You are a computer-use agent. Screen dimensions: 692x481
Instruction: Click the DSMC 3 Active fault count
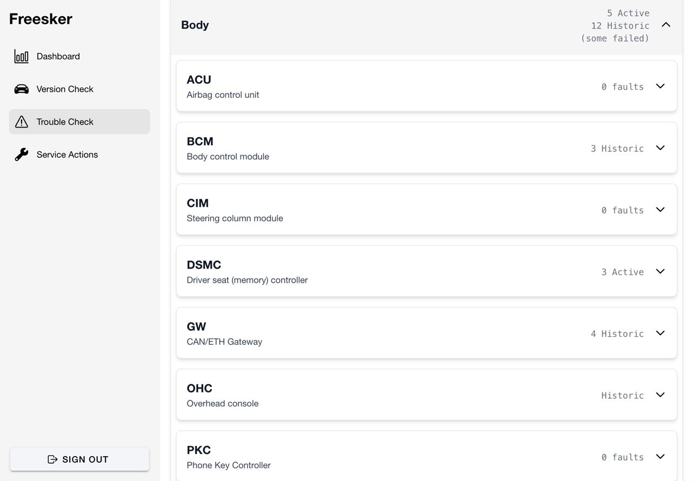pyautogui.click(x=622, y=272)
